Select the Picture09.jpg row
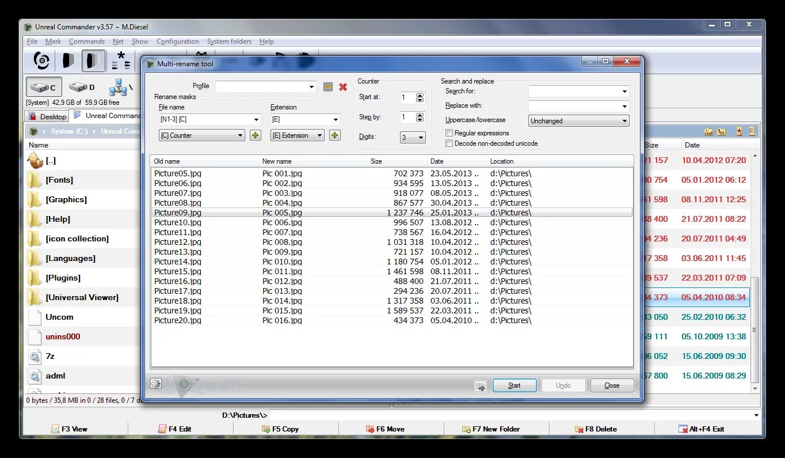The width and height of the screenshot is (785, 458). point(392,213)
